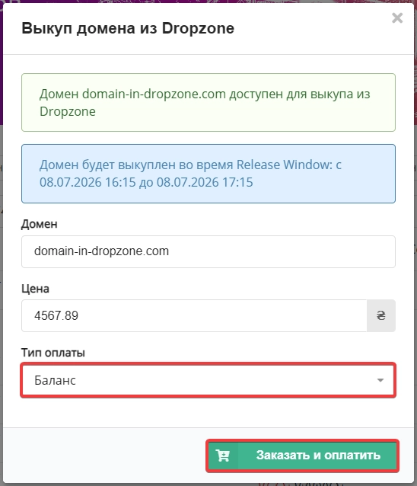Click the 08.07.2026 17:15 end time text

tap(205, 182)
